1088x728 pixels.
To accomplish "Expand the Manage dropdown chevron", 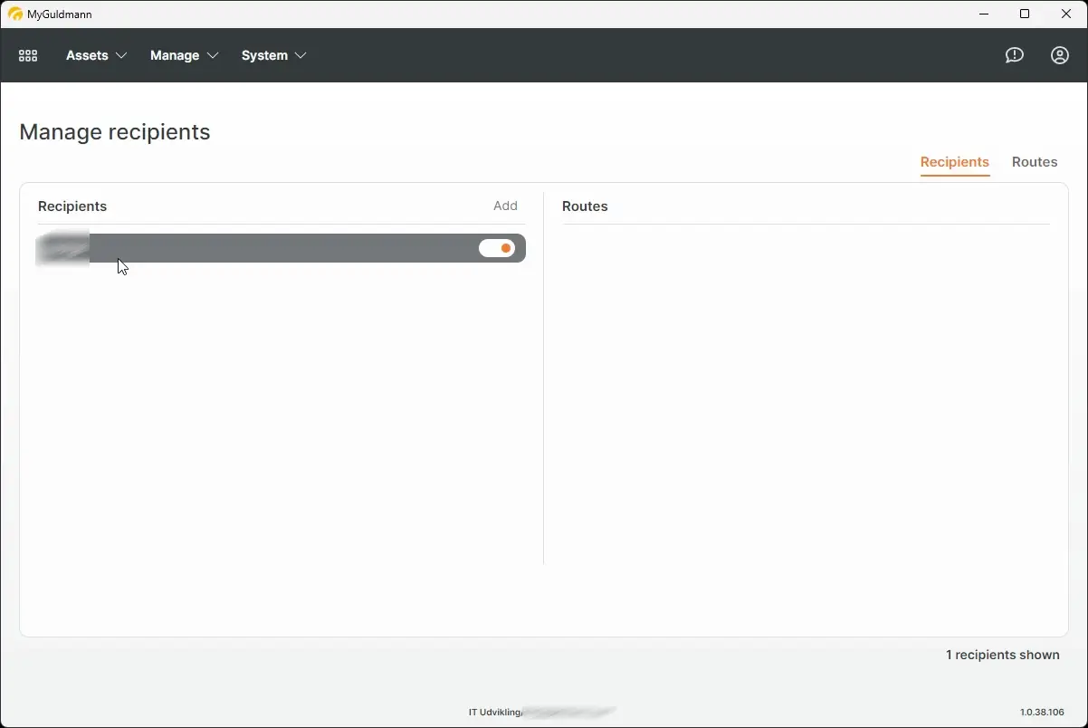I will pyautogui.click(x=214, y=55).
